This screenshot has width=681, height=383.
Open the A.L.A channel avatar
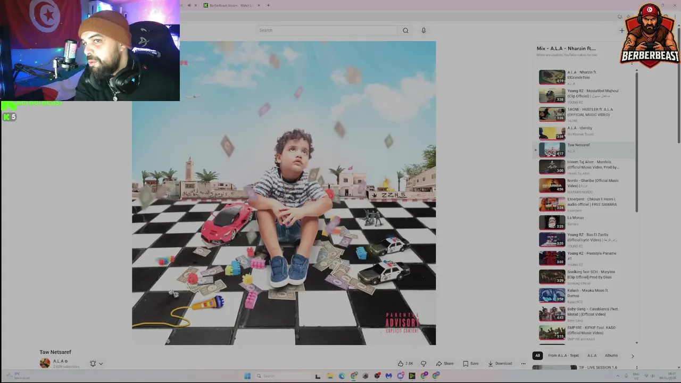(45, 363)
